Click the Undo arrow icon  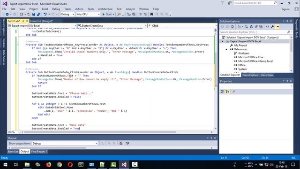(45, 15)
